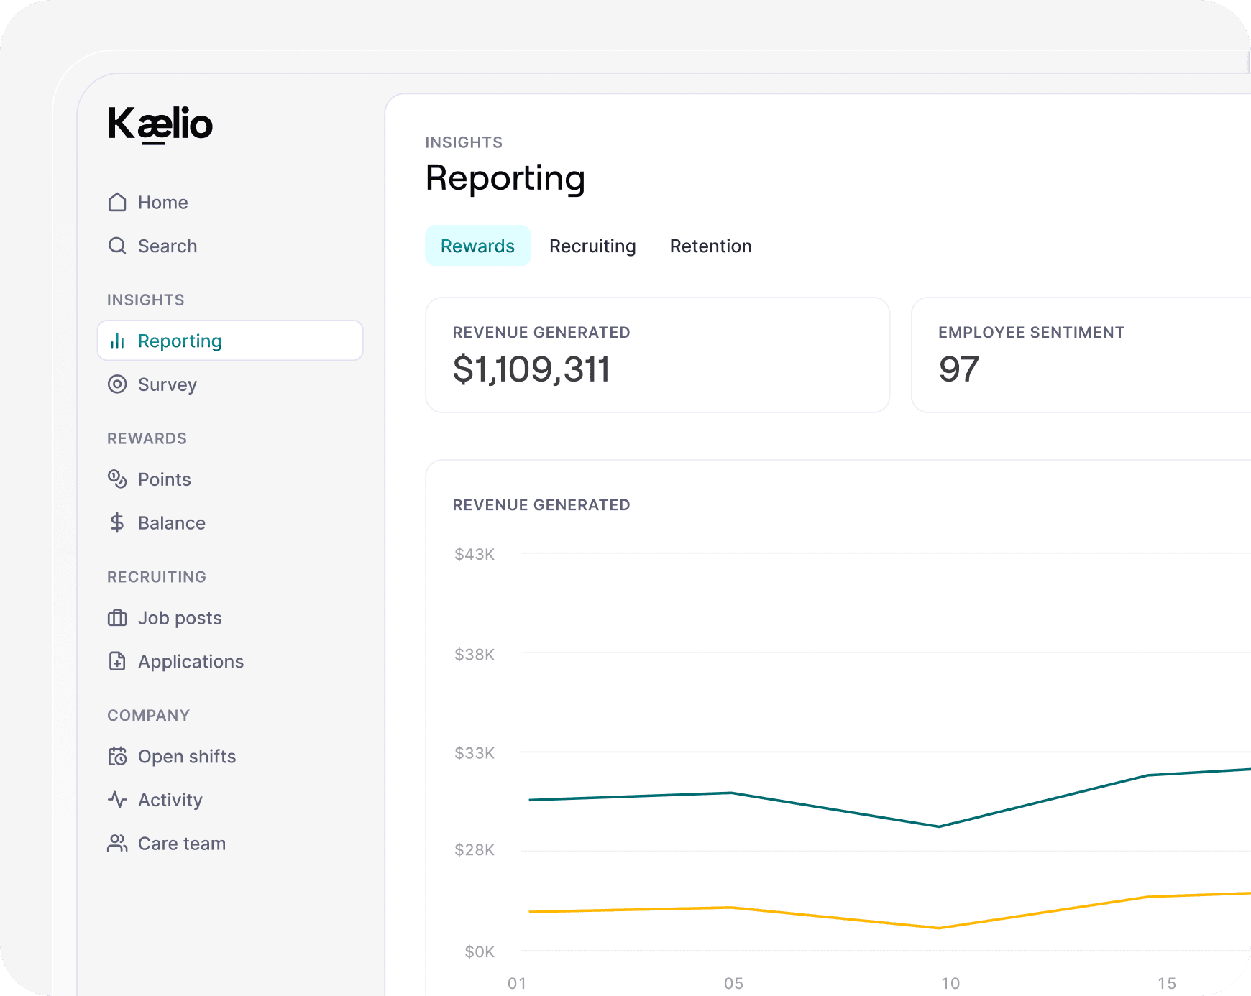Open the Applications page
Image resolution: width=1251 pixels, height=996 pixels.
point(176,661)
